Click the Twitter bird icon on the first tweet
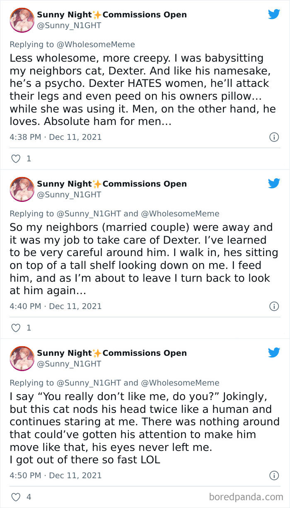 pyautogui.click(x=274, y=14)
